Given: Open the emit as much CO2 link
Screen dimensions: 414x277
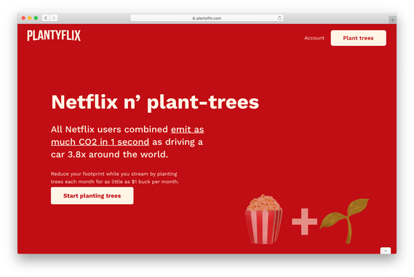Looking at the screenshot, I should pos(127,136).
